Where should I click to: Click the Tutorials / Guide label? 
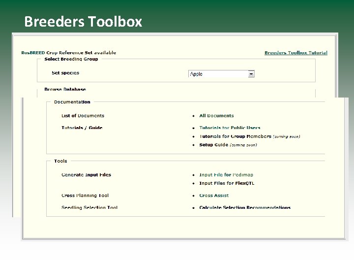coord(82,128)
